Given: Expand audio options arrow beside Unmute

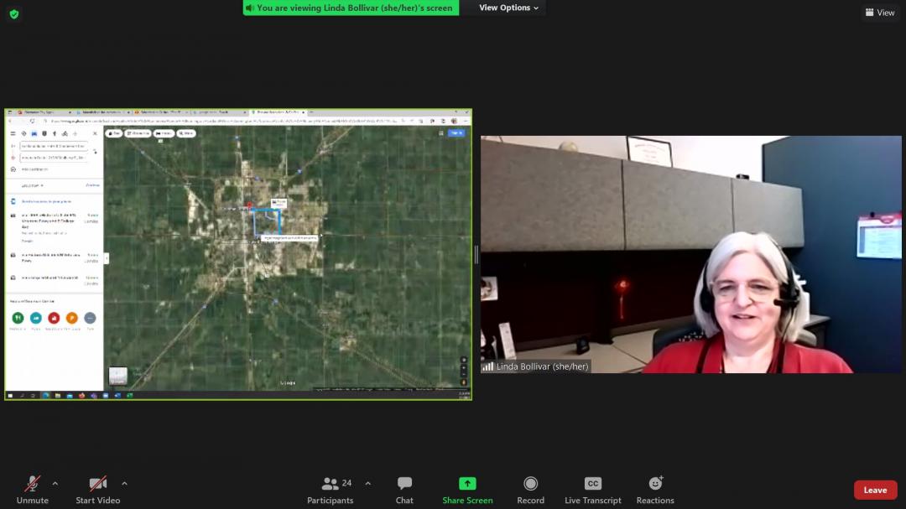Looking at the screenshot, I should [55, 484].
